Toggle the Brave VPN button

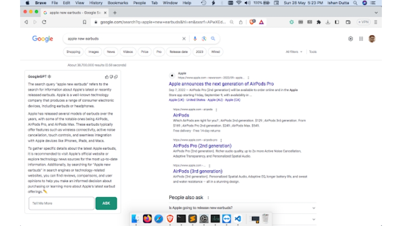click(363, 22)
